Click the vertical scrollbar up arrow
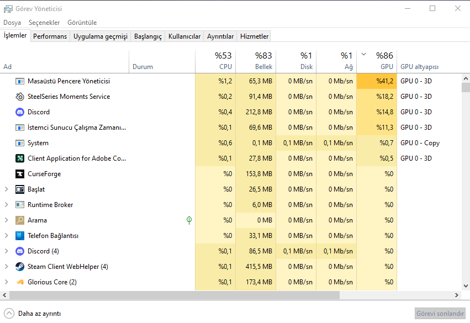The height and width of the screenshot is (323, 470). pos(466,78)
